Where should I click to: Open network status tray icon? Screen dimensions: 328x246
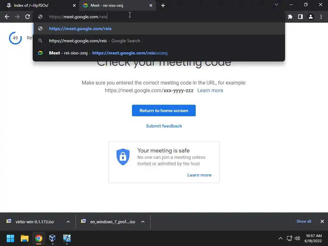[289, 238]
